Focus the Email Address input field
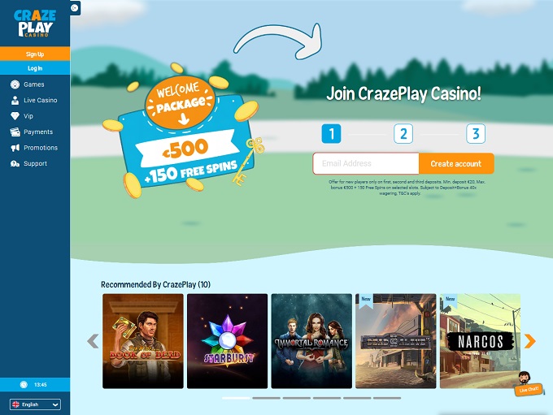The image size is (553, 415). tap(366, 163)
